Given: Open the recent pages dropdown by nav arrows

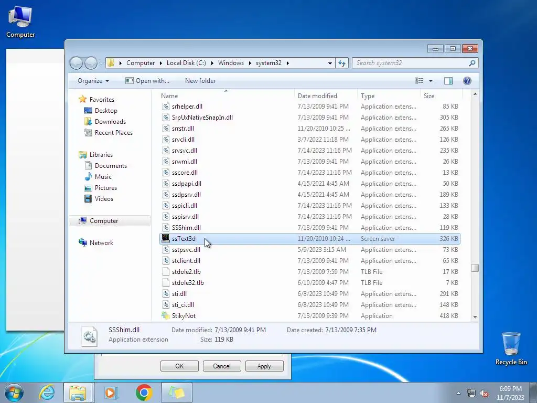Looking at the screenshot, I should coord(101,63).
